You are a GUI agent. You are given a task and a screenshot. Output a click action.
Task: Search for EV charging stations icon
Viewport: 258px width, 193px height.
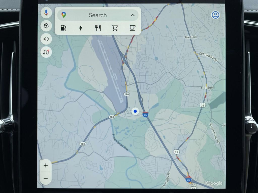click(81, 28)
